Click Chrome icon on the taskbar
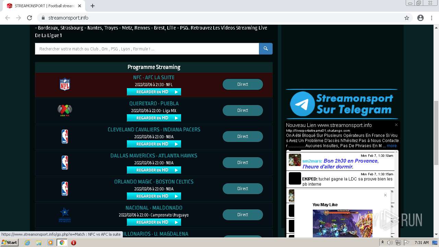Image resolution: width=439 pixels, height=247 pixels. click(x=62, y=243)
